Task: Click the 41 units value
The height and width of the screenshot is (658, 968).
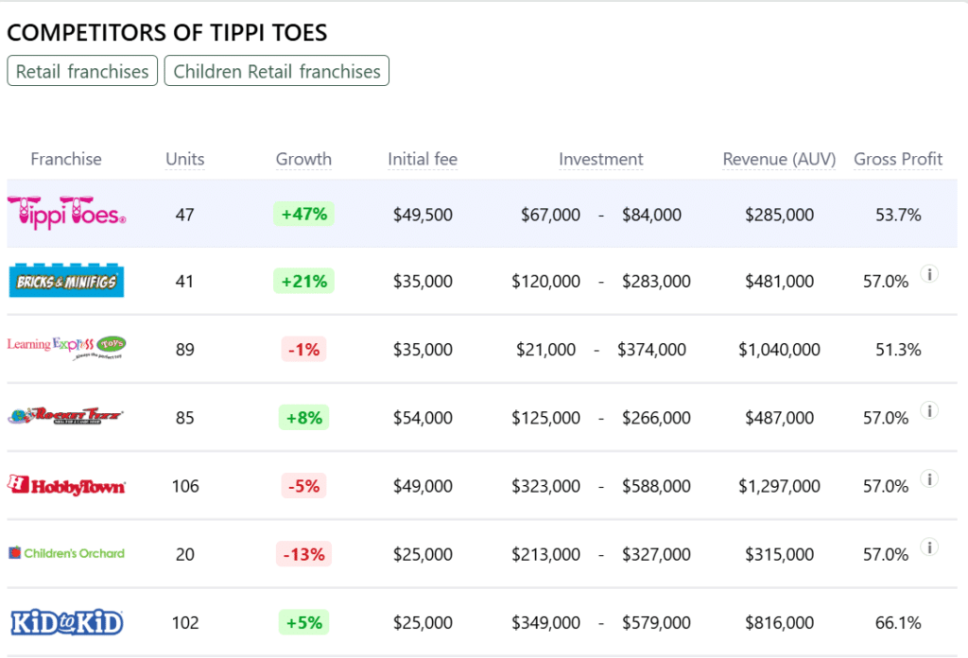Action: tap(184, 282)
